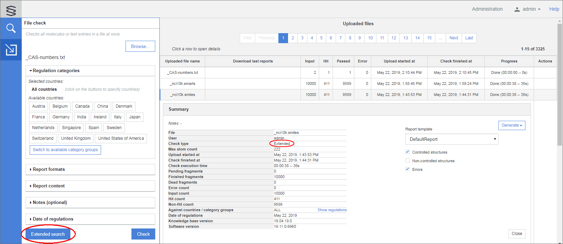The image size is (563, 244).
Task: Click the _nci10k.smarts file row
Action: point(182,84)
